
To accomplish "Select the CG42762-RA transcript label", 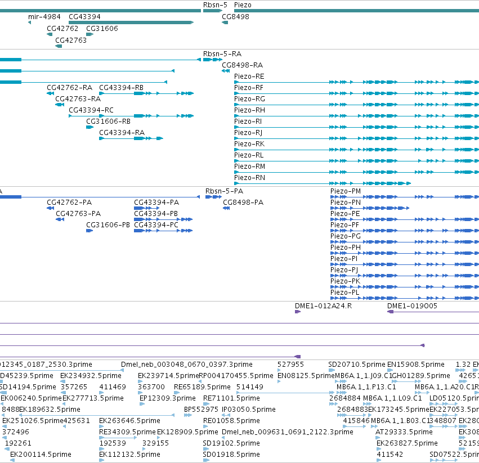I will 69,88.
